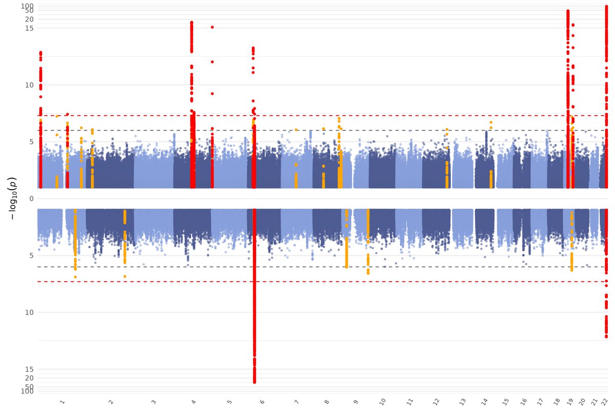This screenshot has width=615, height=410.
Task: Select the chromosome 14 x-axis label
Action: click(x=485, y=402)
